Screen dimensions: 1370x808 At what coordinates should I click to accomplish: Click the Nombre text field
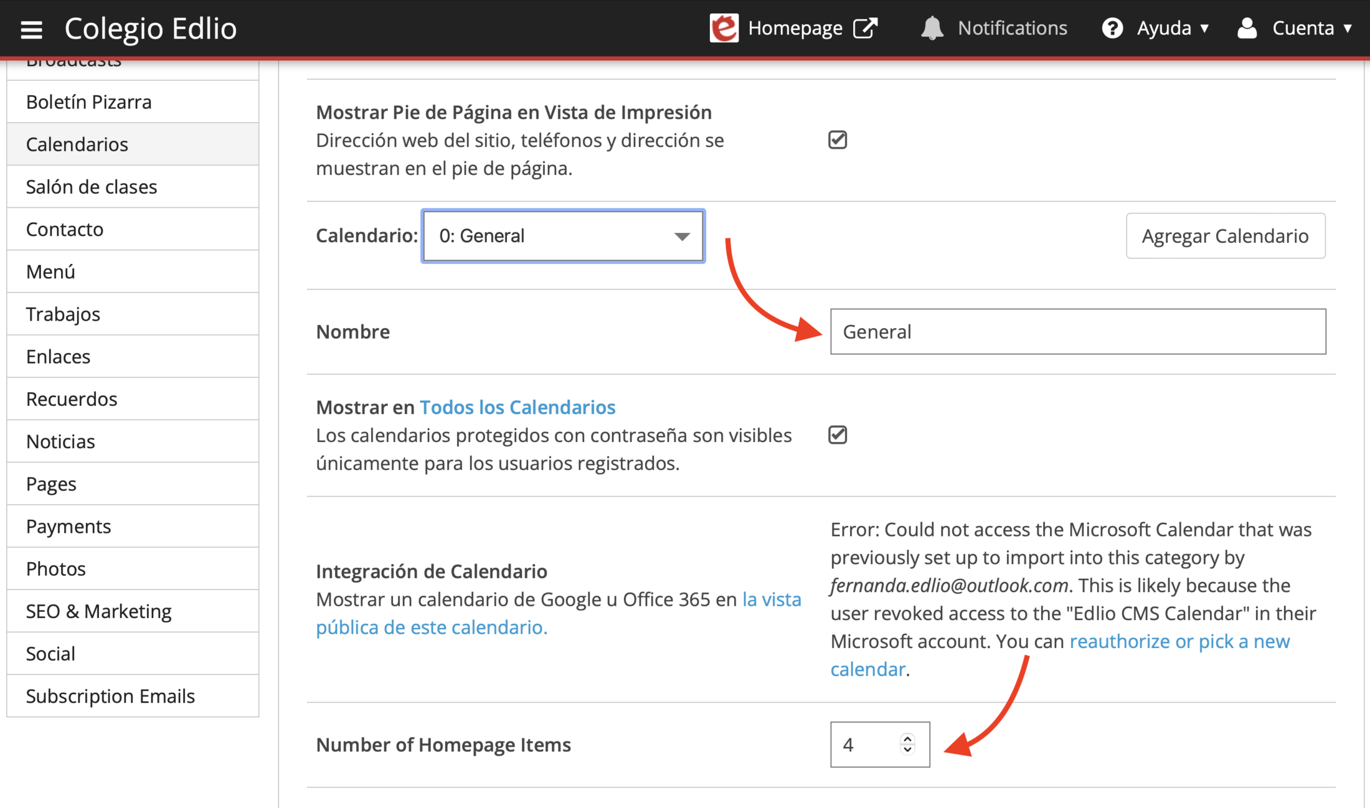point(1077,332)
